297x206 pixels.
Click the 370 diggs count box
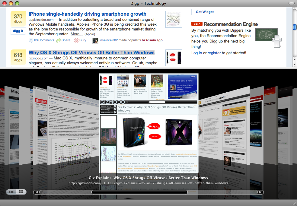click(x=18, y=19)
